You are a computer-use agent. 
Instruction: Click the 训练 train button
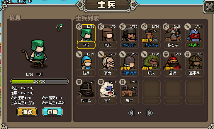(27, 112)
